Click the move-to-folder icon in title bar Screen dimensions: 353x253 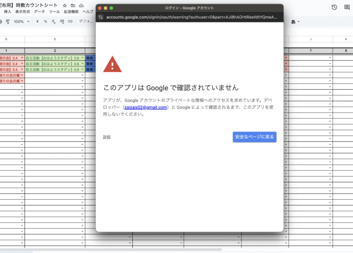(x=73, y=5)
